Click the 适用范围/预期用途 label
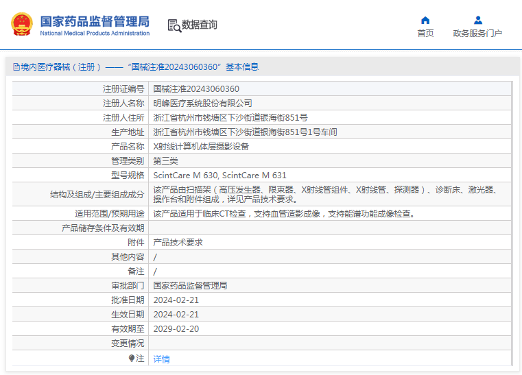Image resolution: width=522 pixels, height=375 pixels. 110,214
